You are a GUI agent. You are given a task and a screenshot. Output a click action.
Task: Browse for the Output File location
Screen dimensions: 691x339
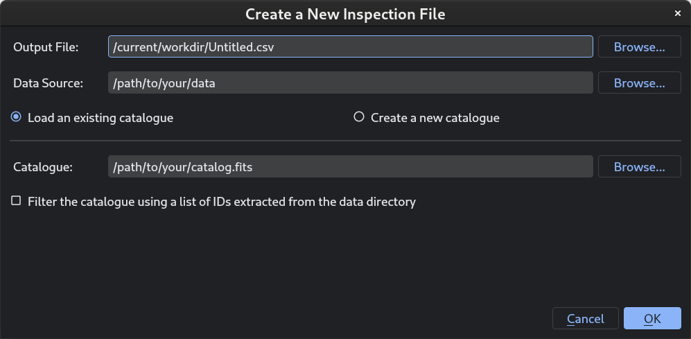coord(640,46)
